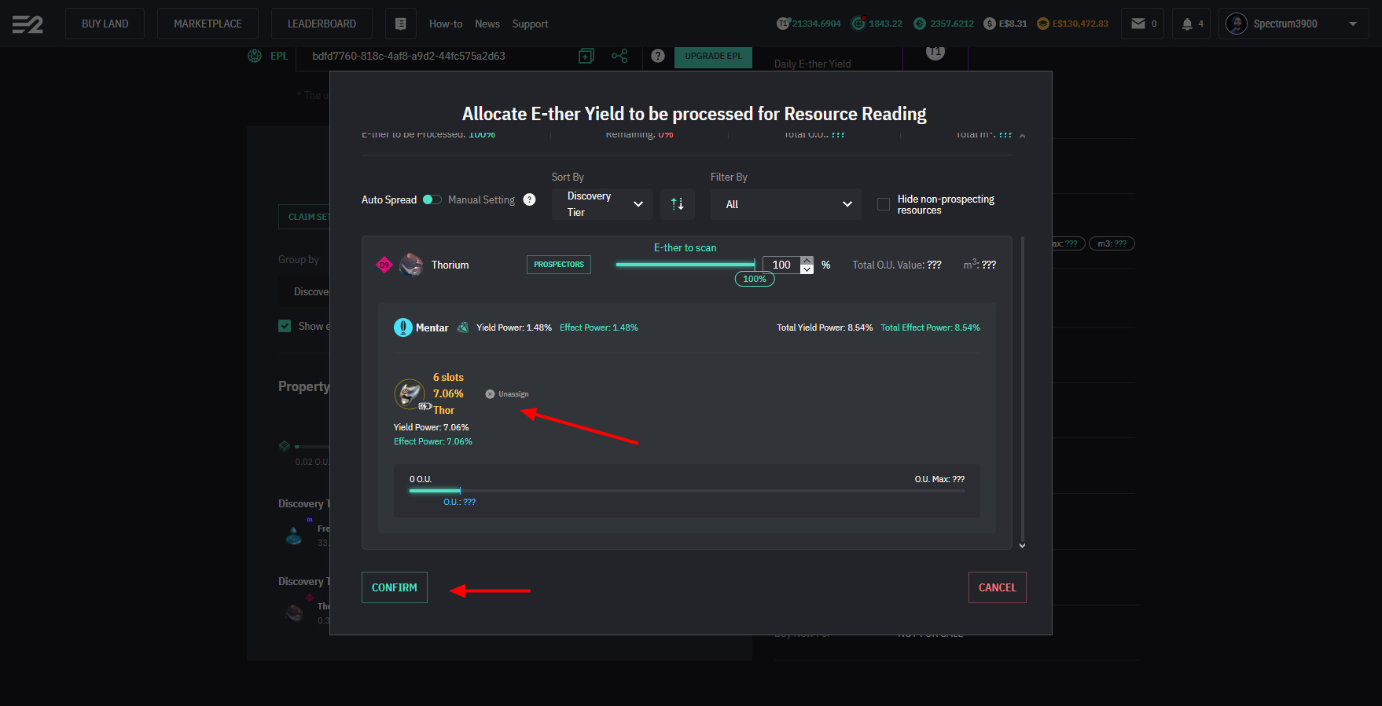
Task: Click the E-ther to scan slider
Action: (685, 265)
